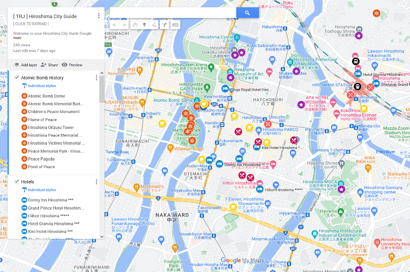Select the Add marker tool

145,25
